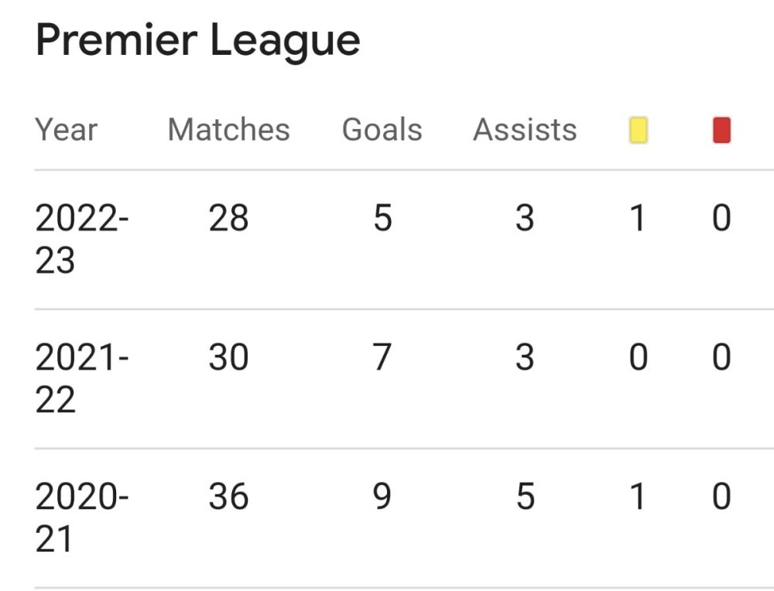This screenshot has height=591, width=774.
Task: Click the Assists column header
Action: [525, 130]
